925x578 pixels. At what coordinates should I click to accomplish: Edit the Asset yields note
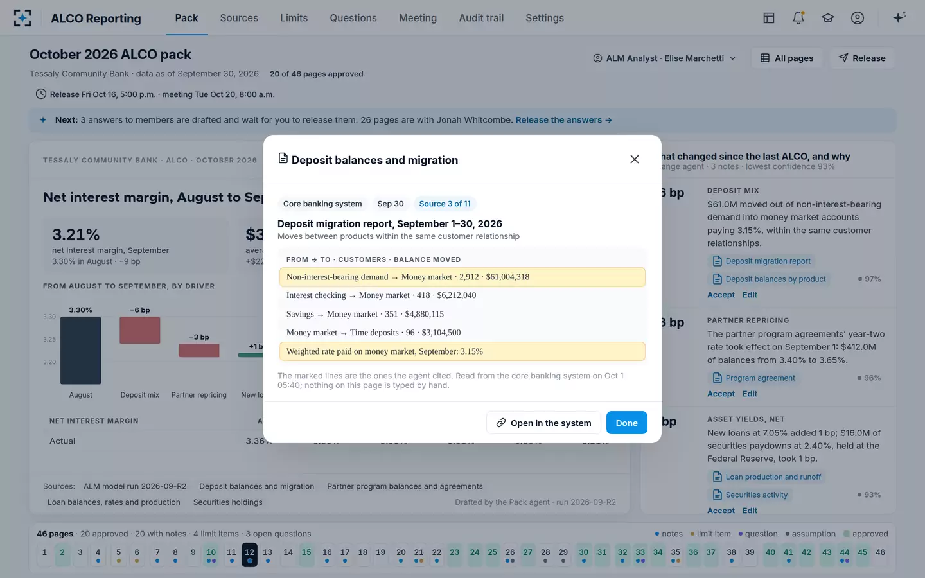coord(750,511)
